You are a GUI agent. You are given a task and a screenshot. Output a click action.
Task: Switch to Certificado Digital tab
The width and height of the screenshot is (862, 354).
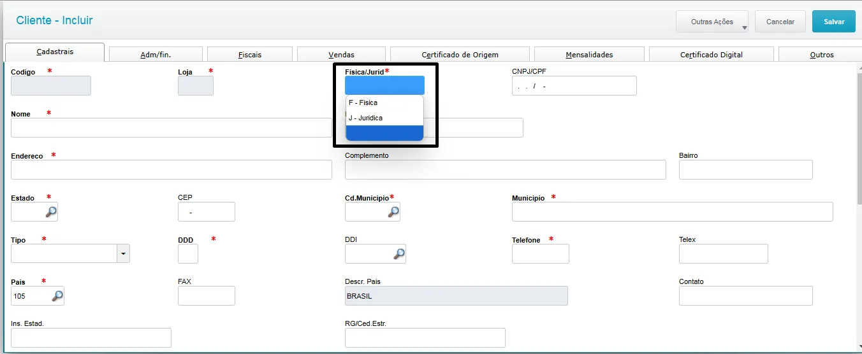pyautogui.click(x=711, y=55)
